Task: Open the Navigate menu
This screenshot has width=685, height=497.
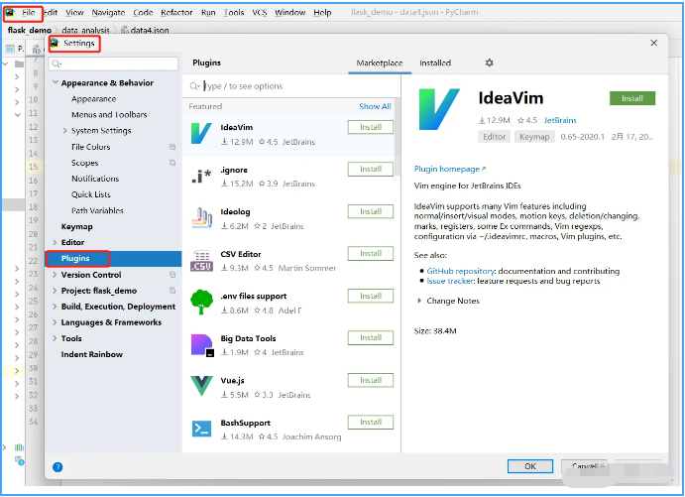Action: click(x=108, y=13)
